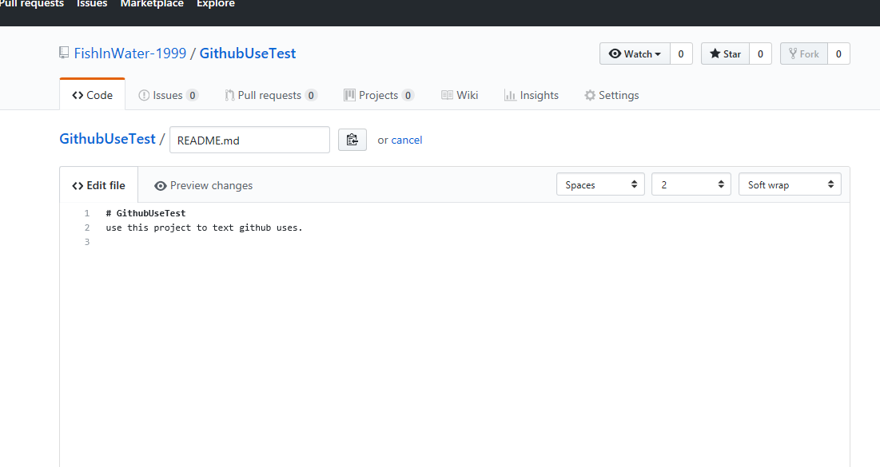The height and width of the screenshot is (467, 880).
Task: Open the FishInWater-1999 profile link
Action: coord(130,53)
